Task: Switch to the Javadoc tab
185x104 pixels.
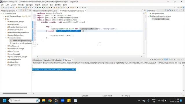Action: click(x=47, y=60)
